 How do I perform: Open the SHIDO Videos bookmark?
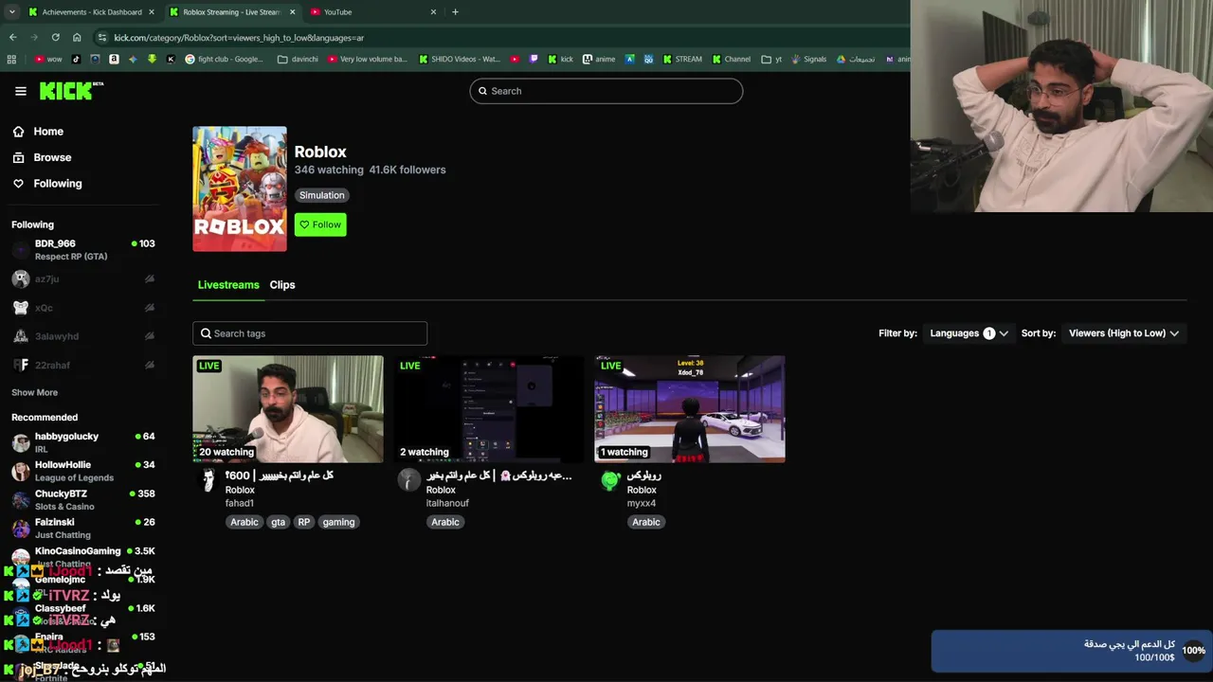tap(460, 59)
